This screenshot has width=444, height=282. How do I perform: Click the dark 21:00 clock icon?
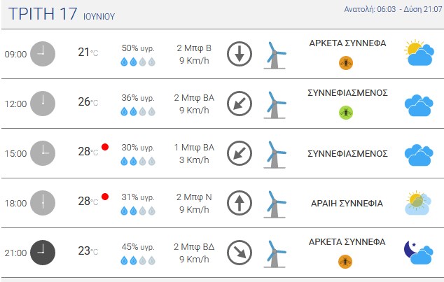[x=43, y=253]
